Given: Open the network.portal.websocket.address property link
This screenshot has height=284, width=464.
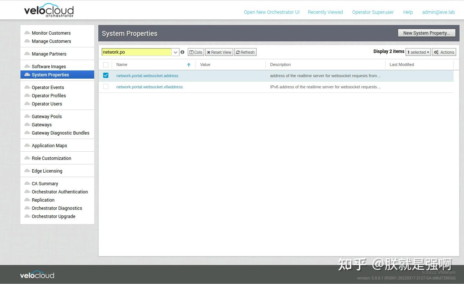Looking at the screenshot, I should [x=147, y=75].
